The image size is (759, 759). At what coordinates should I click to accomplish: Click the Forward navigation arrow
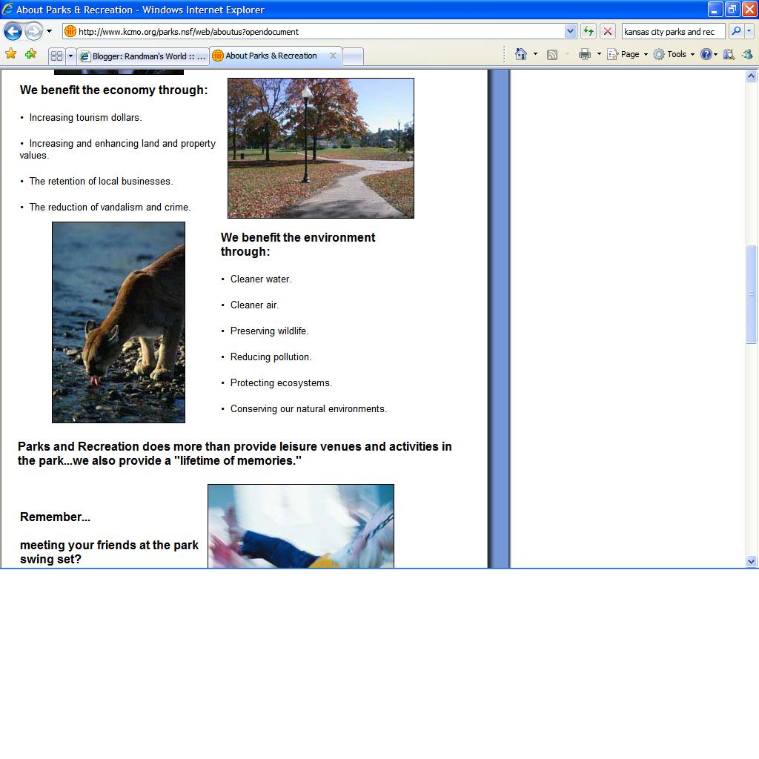click(x=34, y=32)
